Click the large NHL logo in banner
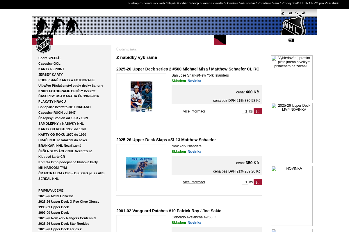 (x=293, y=26)
